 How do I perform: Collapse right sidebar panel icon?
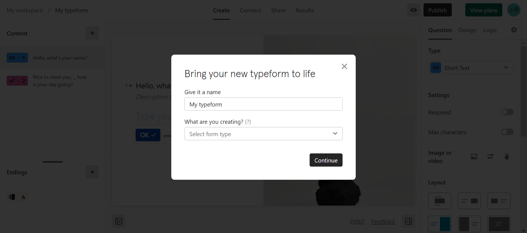tap(408, 221)
